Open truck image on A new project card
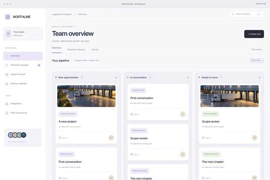The height and width of the screenshot is (180, 270). (x=86, y=96)
